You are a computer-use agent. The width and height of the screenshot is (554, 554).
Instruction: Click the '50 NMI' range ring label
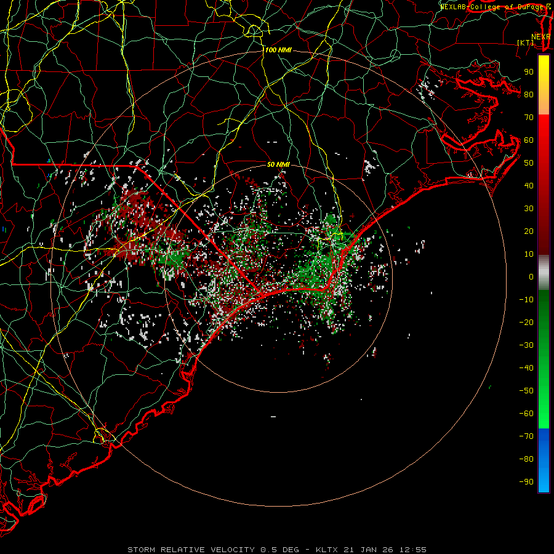(x=278, y=164)
